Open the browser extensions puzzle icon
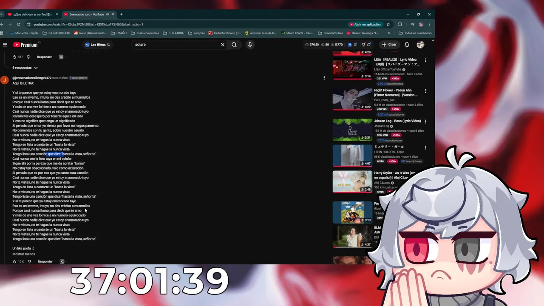Screen dimensions: 544x306 (400, 24)
